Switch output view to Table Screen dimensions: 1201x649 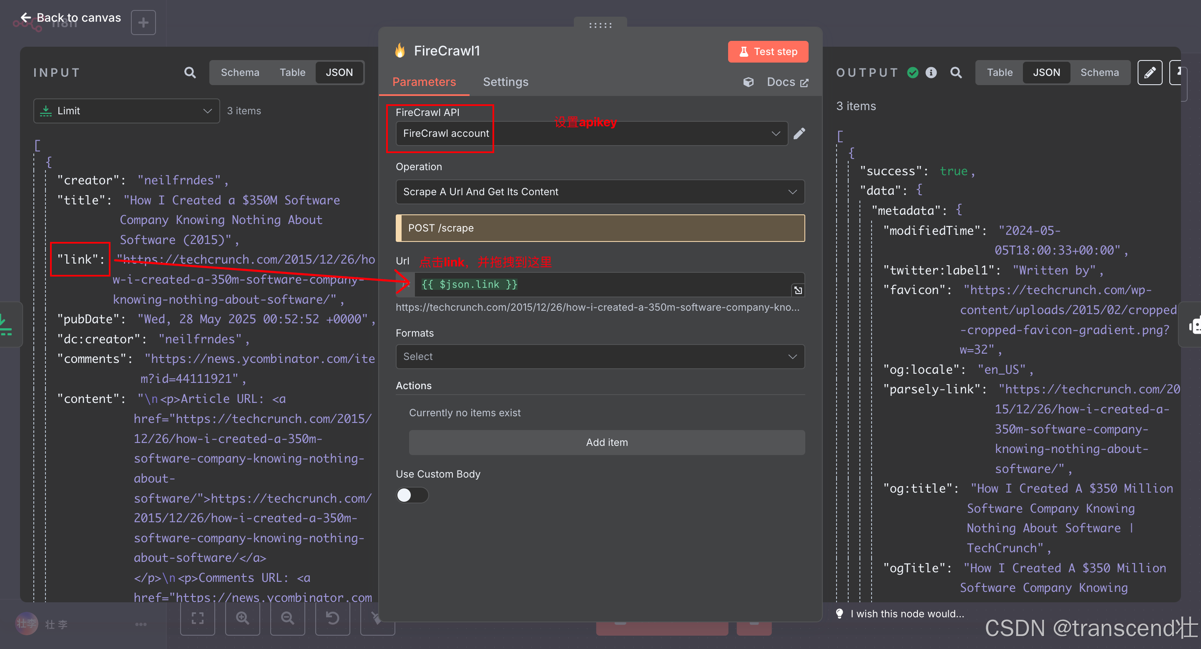tap(1000, 72)
